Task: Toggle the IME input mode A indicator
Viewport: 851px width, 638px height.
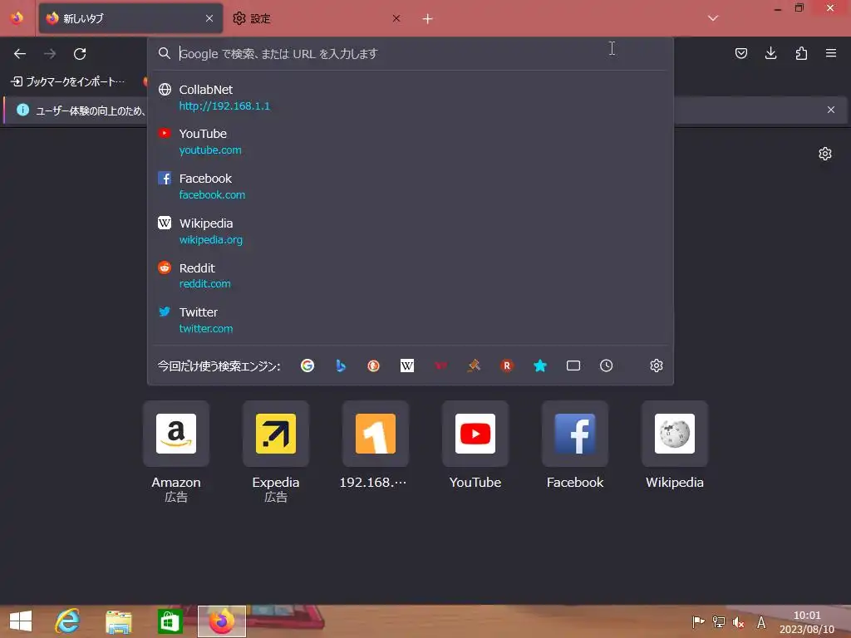Action: pos(761,622)
